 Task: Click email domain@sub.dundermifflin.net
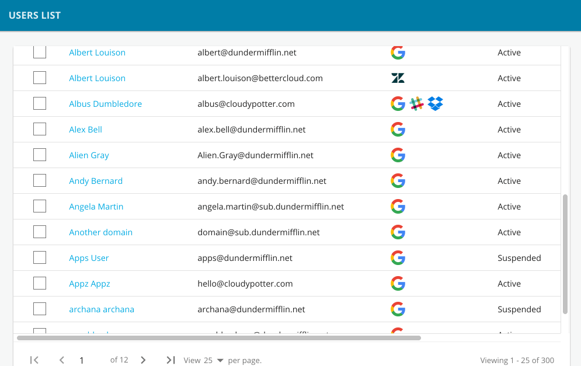click(258, 232)
